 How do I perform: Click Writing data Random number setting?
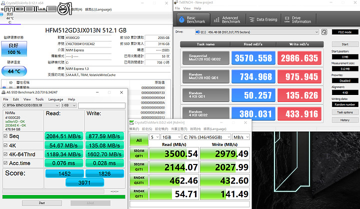pyautogui.click(x=345, y=104)
